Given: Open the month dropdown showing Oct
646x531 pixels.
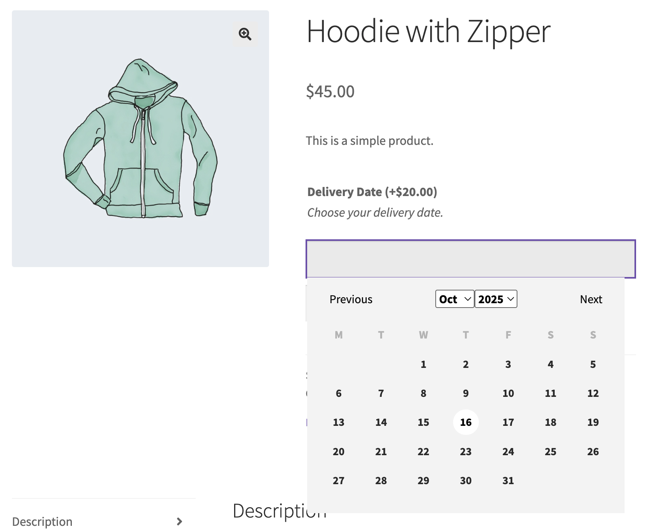Looking at the screenshot, I should tap(454, 299).
